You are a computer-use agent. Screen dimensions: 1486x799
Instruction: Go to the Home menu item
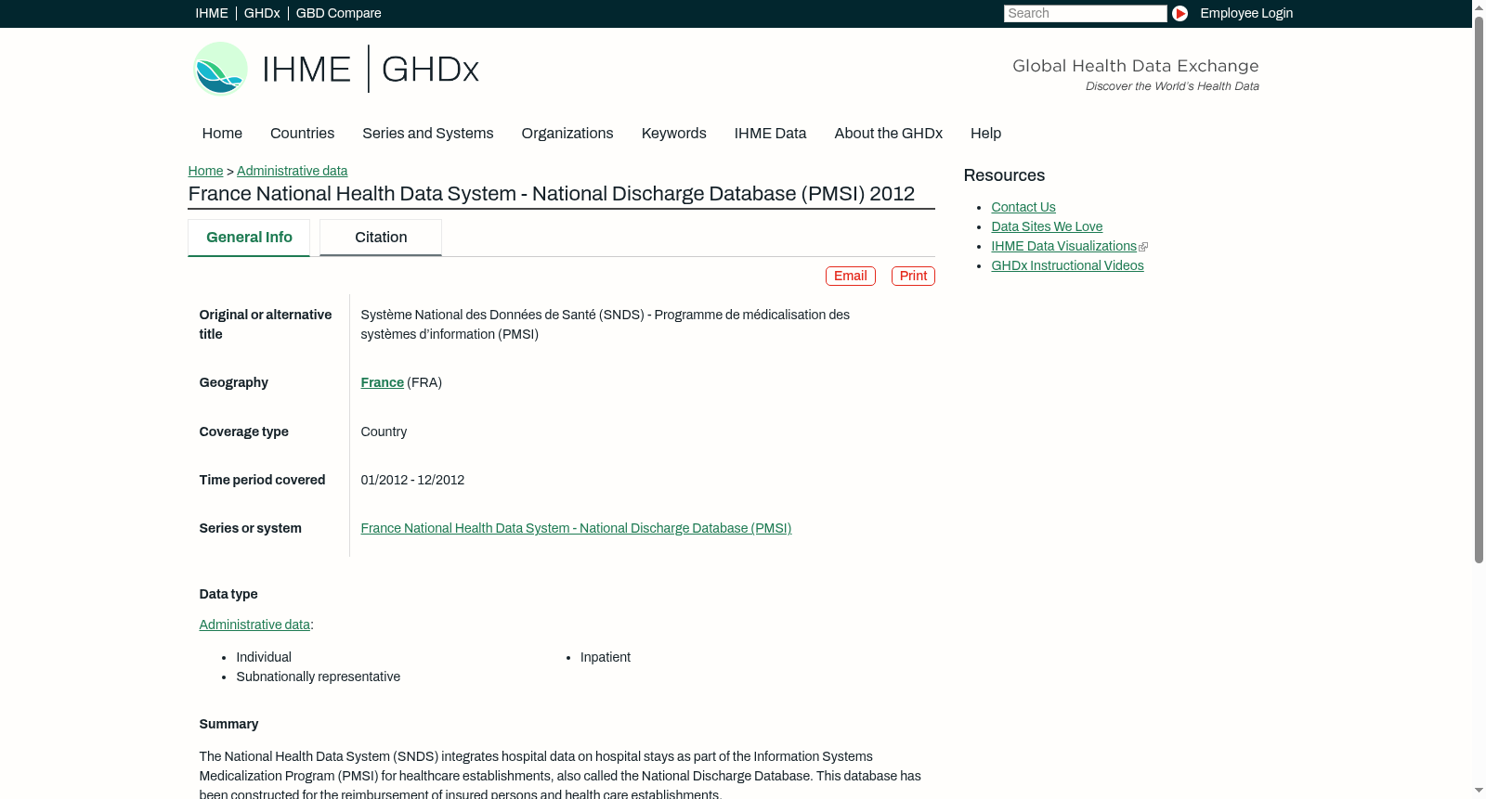[222, 134]
